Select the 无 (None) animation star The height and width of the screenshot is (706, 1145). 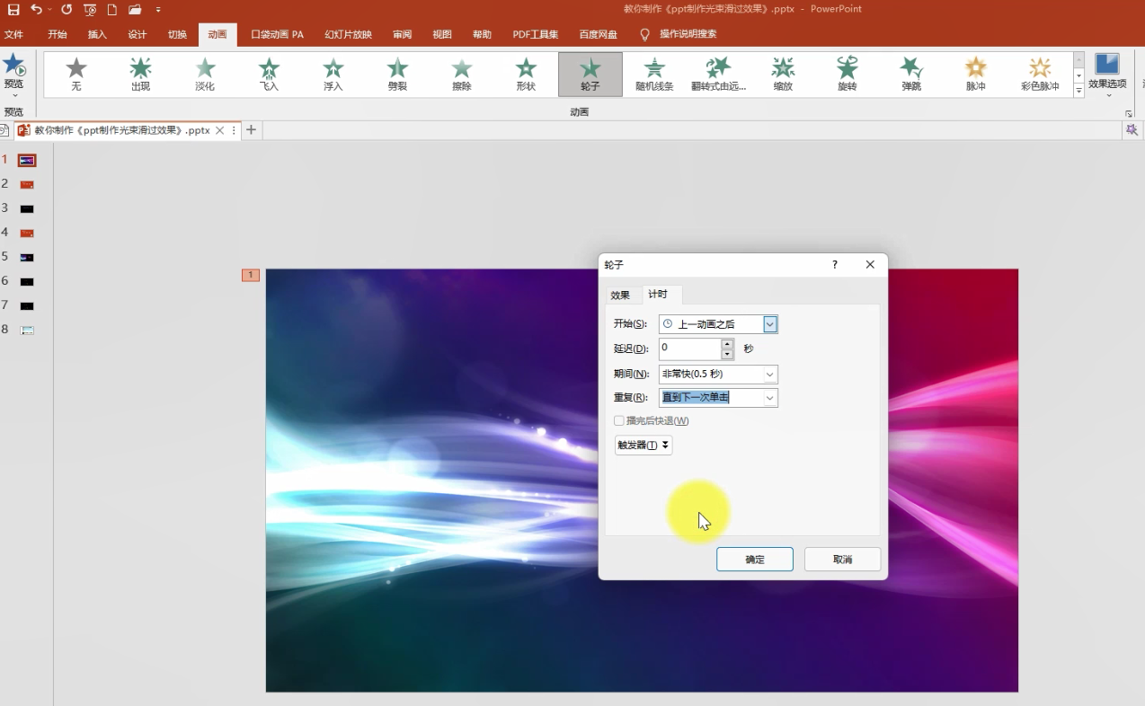(x=76, y=73)
